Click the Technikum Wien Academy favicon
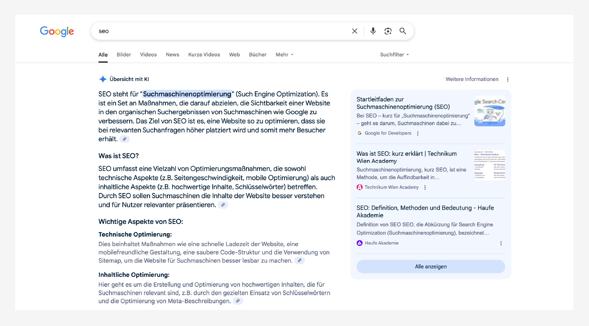 [x=359, y=187]
